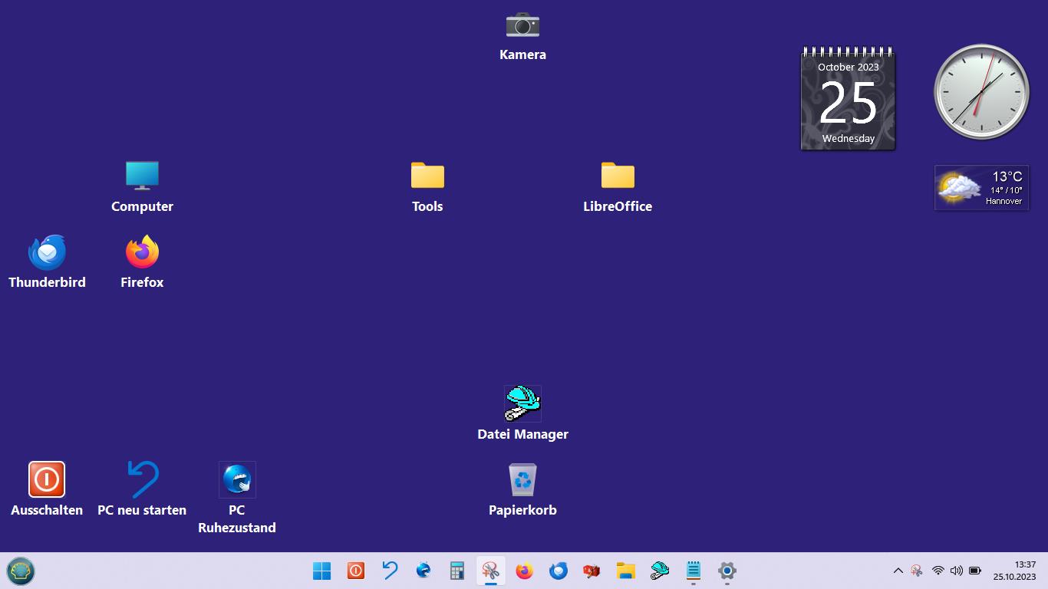Click the battery status tray icon
Screen dimensions: 1048x589
(975, 571)
